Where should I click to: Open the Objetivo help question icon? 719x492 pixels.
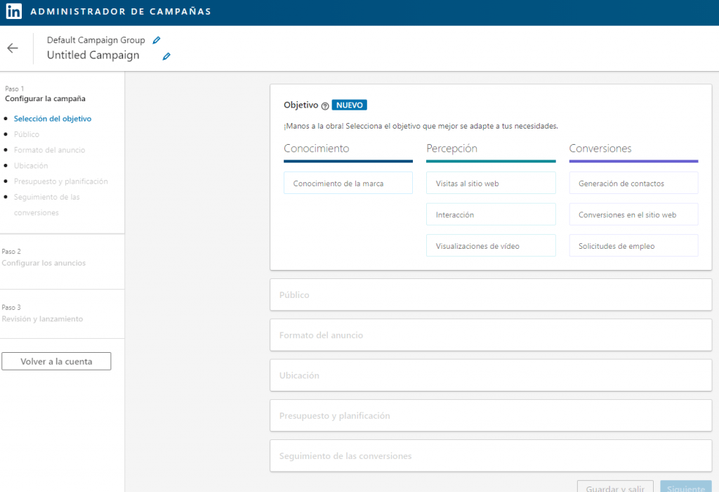[x=325, y=106]
